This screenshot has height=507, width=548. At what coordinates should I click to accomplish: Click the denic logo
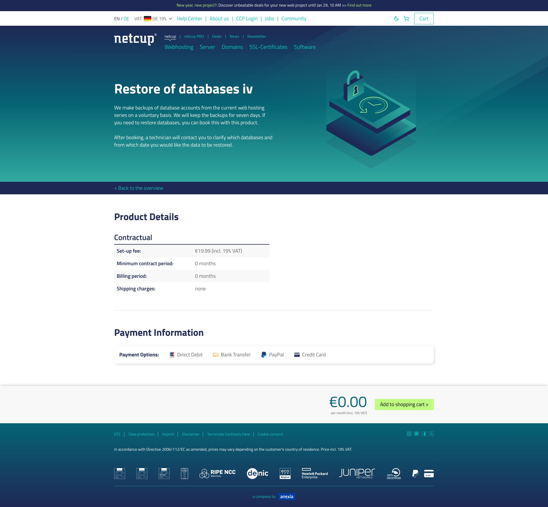pyautogui.click(x=257, y=474)
